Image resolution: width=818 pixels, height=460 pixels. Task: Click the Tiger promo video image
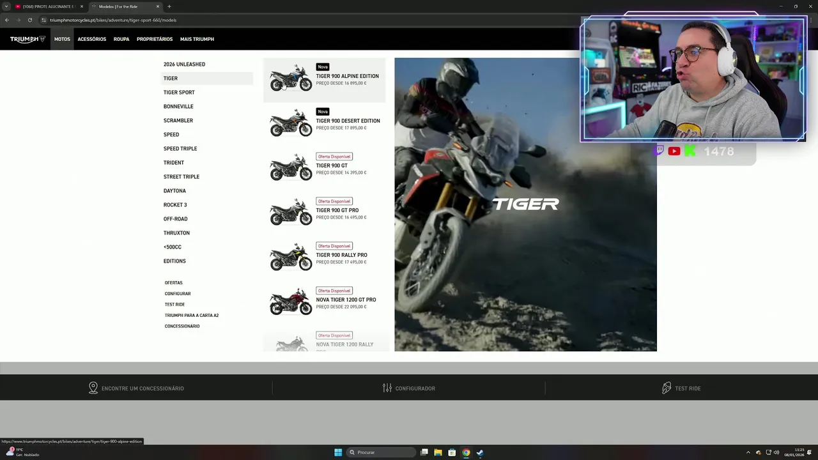[x=525, y=204]
